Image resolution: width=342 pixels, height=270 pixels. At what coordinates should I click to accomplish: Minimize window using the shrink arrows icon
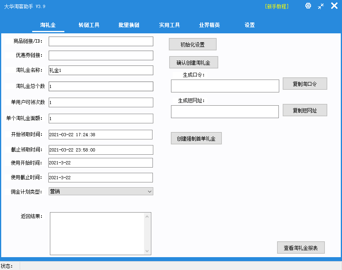(x=321, y=6)
